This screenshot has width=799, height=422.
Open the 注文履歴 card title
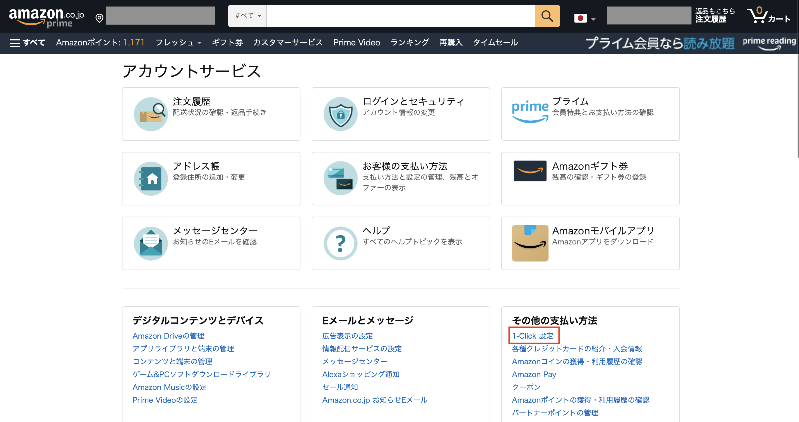pyautogui.click(x=191, y=102)
